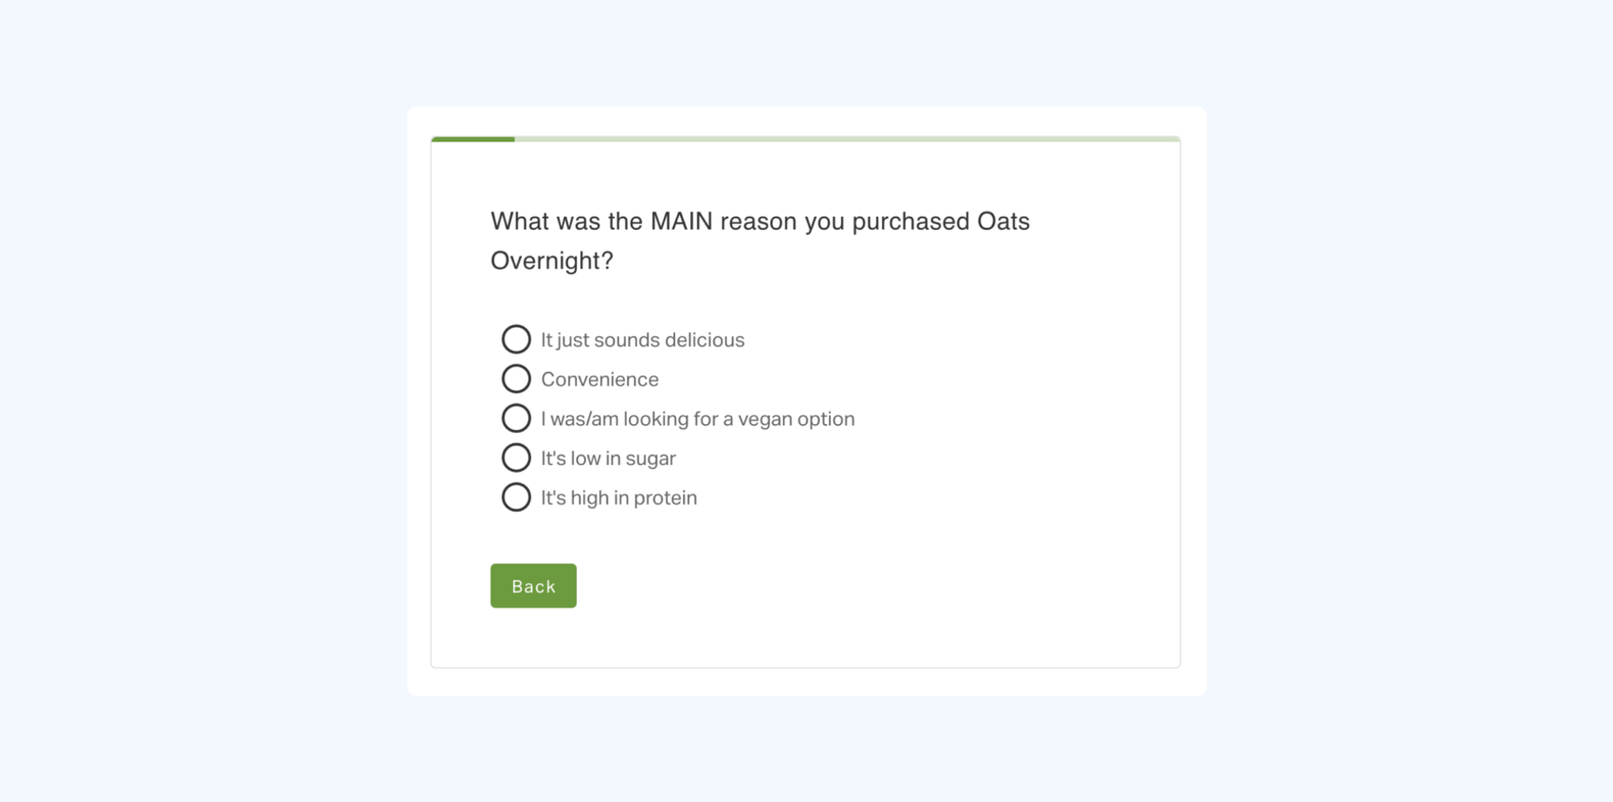Image resolution: width=1613 pixels, height=802 pixels.
Task: Click the word "purchased" in the question
Action: [911, 221]
